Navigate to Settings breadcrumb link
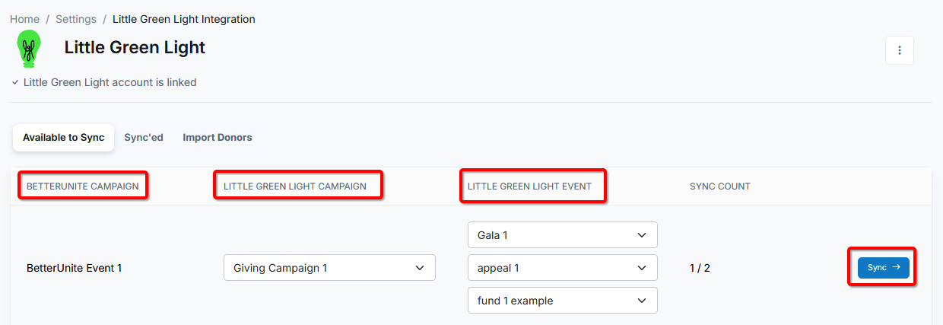 click(76, 19)
